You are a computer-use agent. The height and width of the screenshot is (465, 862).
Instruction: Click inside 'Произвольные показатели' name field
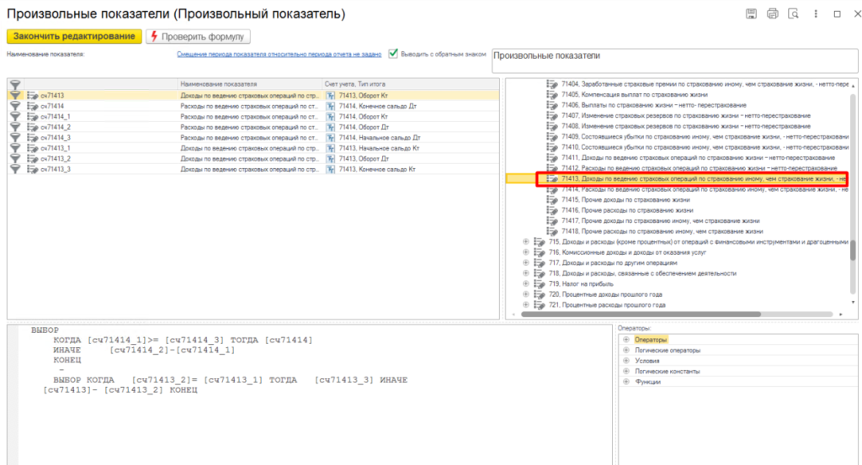[x=673, y=61]
